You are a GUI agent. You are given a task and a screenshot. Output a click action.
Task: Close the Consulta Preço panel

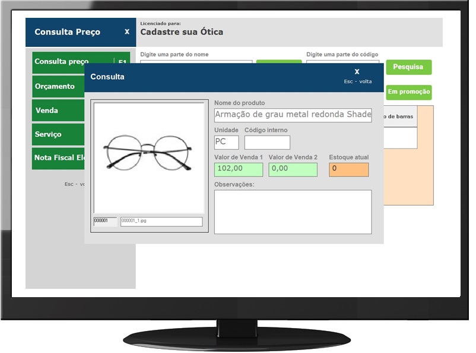(x=126, y=32)
